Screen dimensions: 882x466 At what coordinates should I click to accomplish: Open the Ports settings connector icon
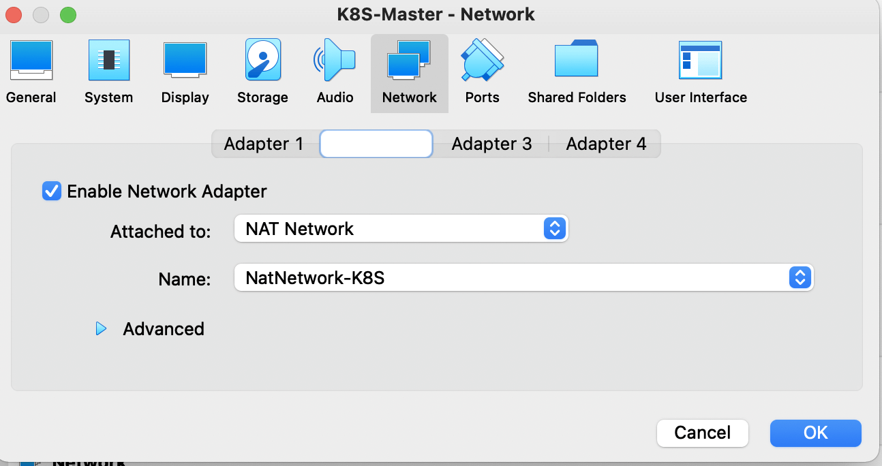(482, 61)
